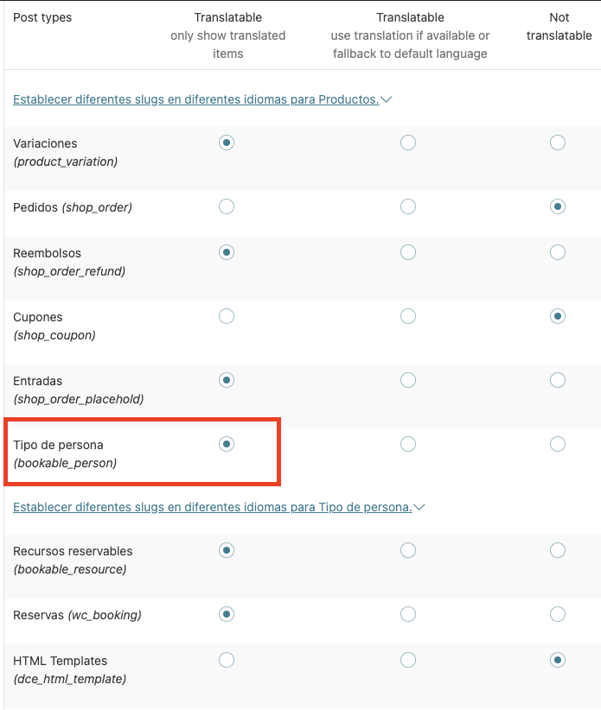This screenshot has width=601, height=710.
Task: Set Variaciones to Not translatable
Action: point(558,143)
